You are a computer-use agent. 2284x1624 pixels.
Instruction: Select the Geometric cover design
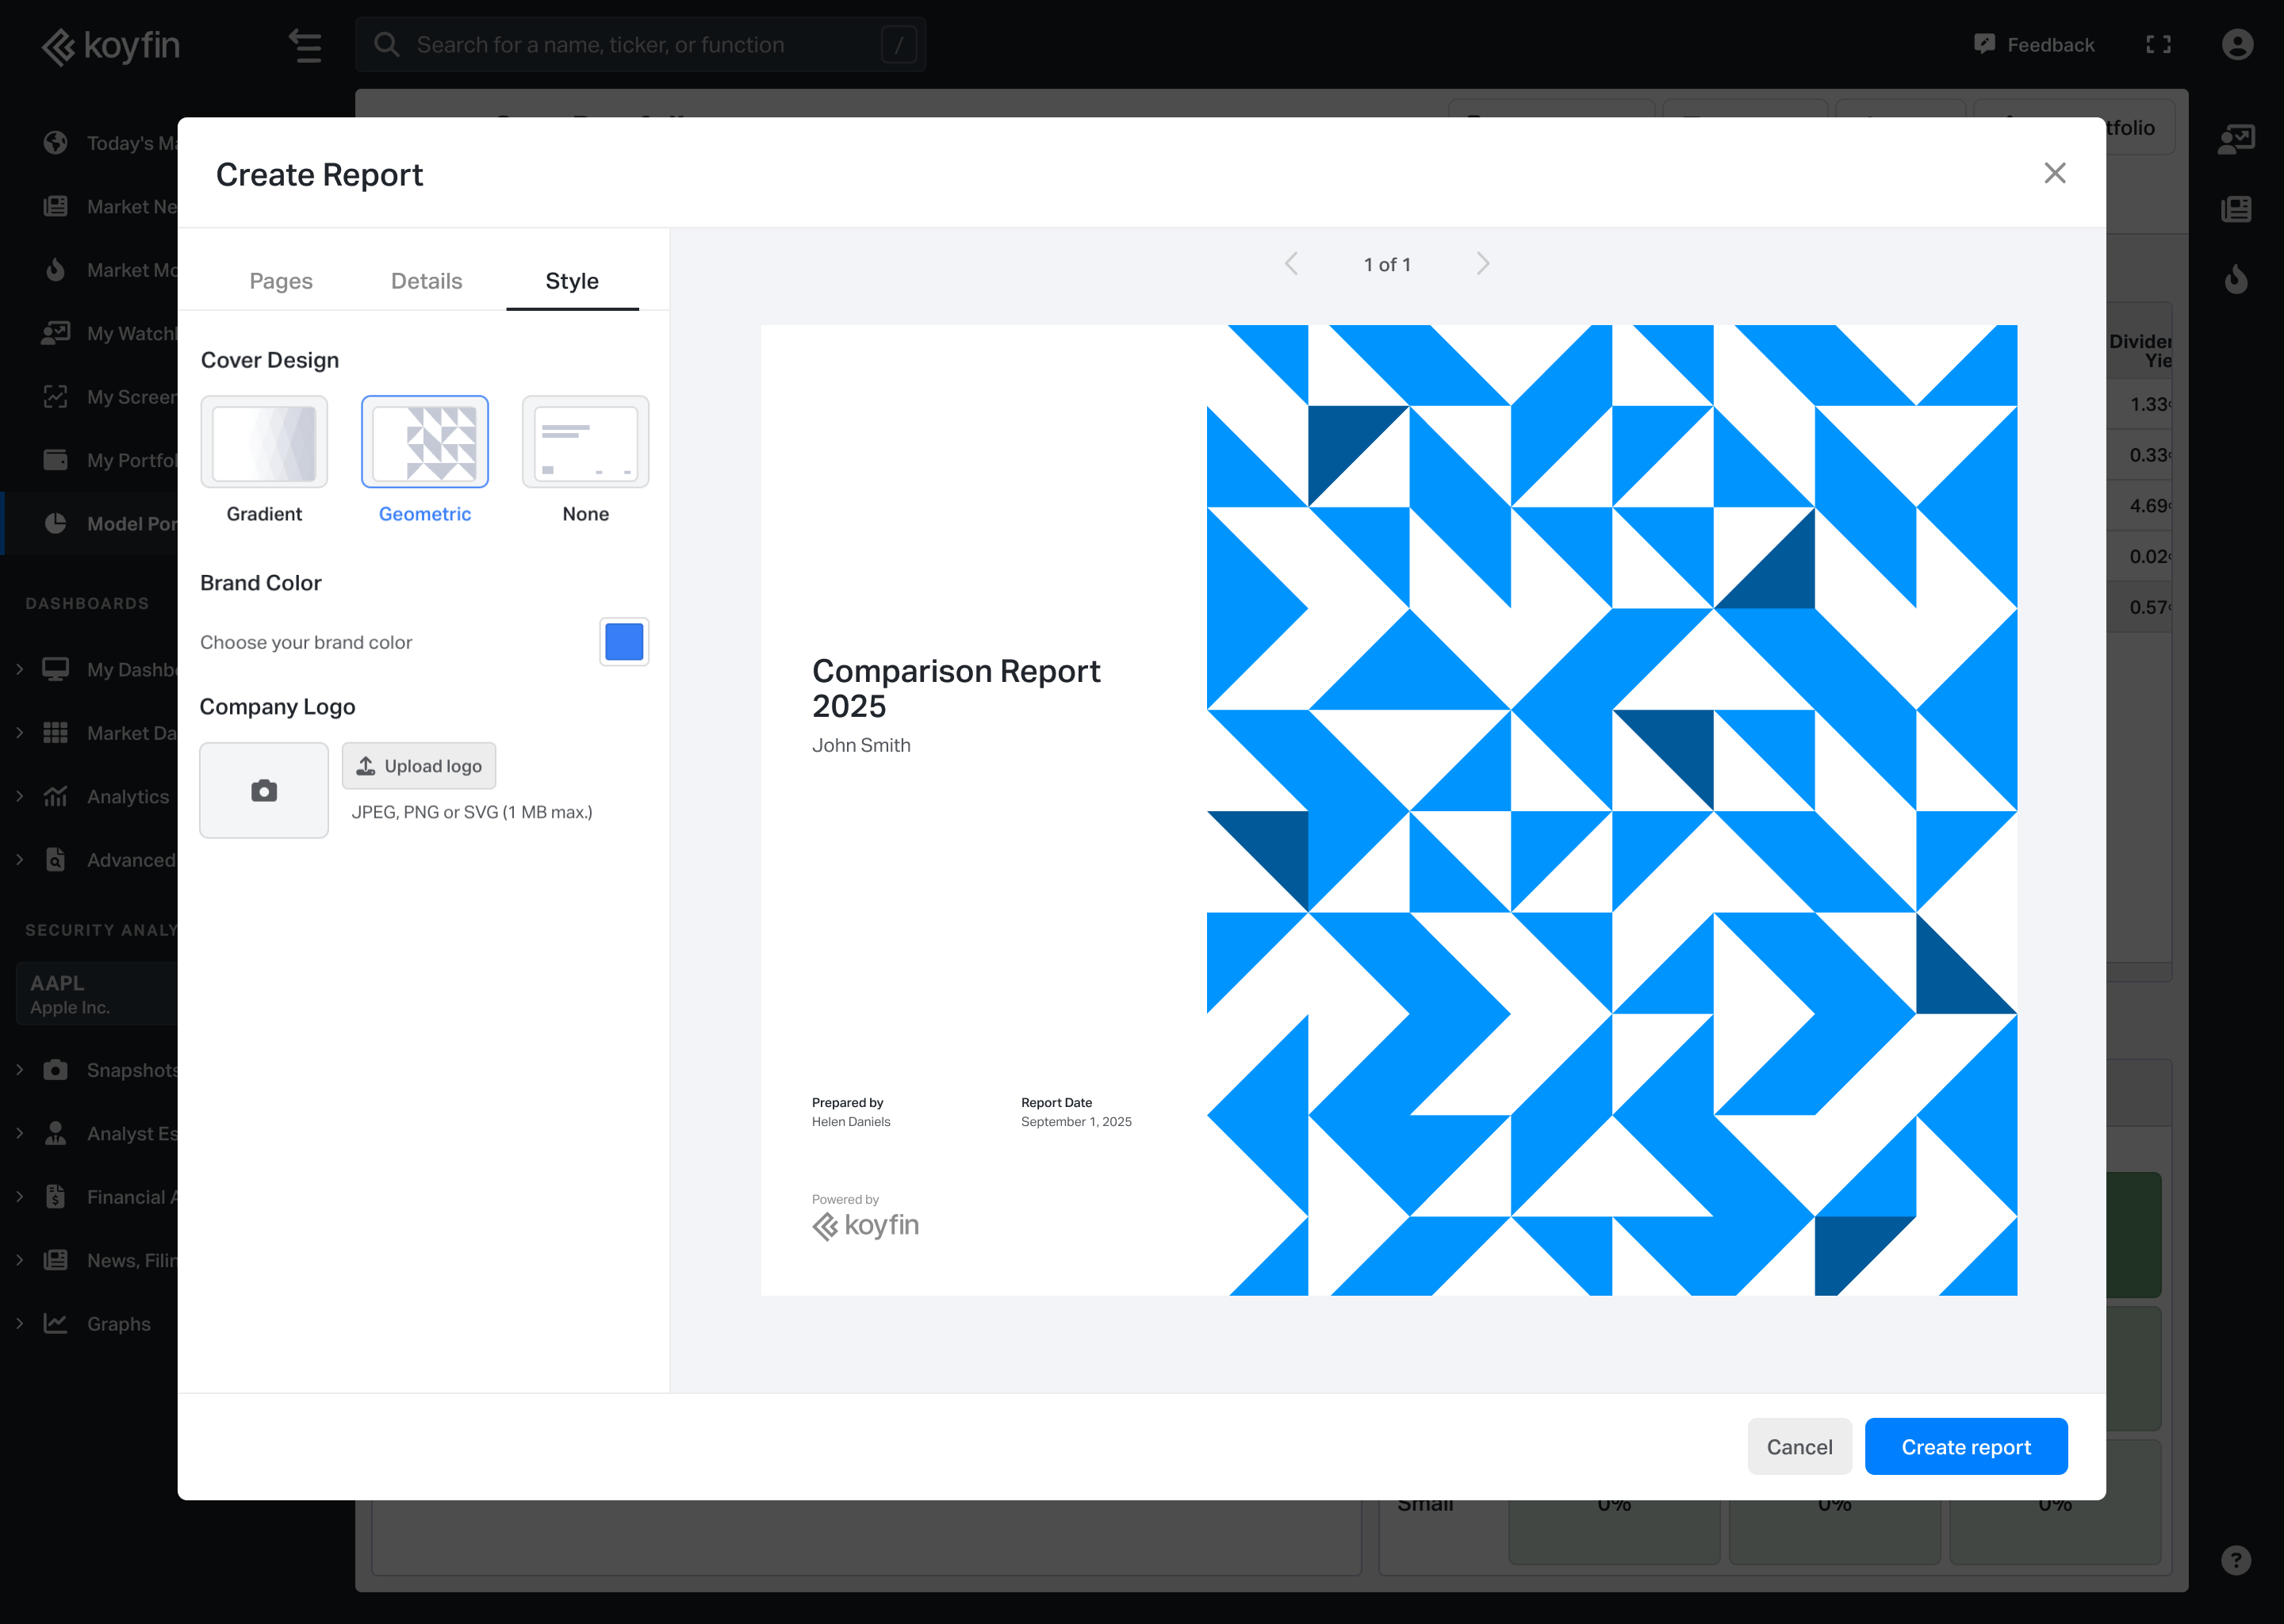(425, 442)
